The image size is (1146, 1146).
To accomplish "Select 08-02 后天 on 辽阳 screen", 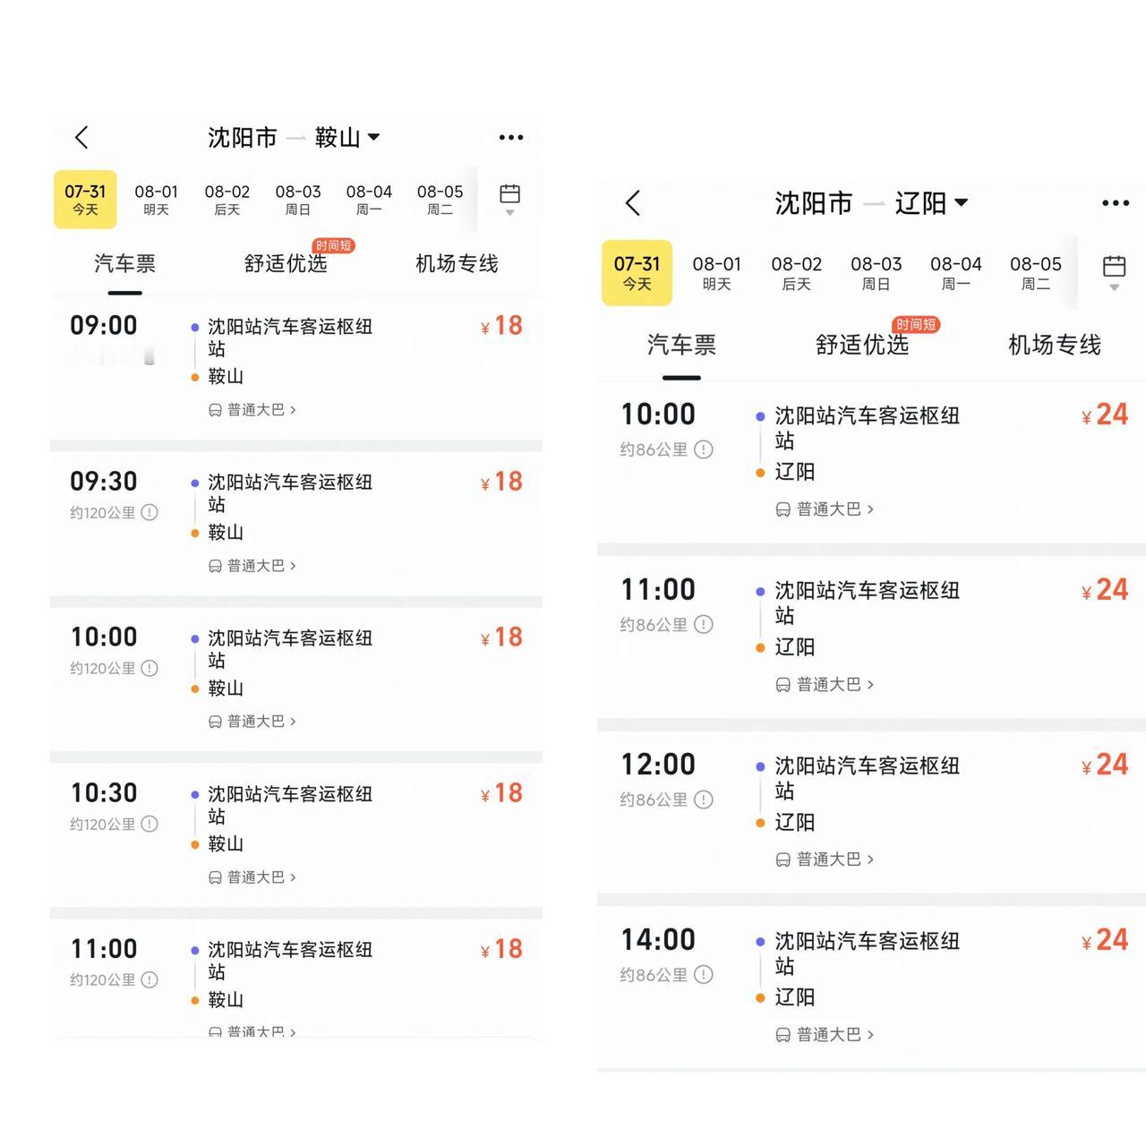I will (x=796, y=272).
